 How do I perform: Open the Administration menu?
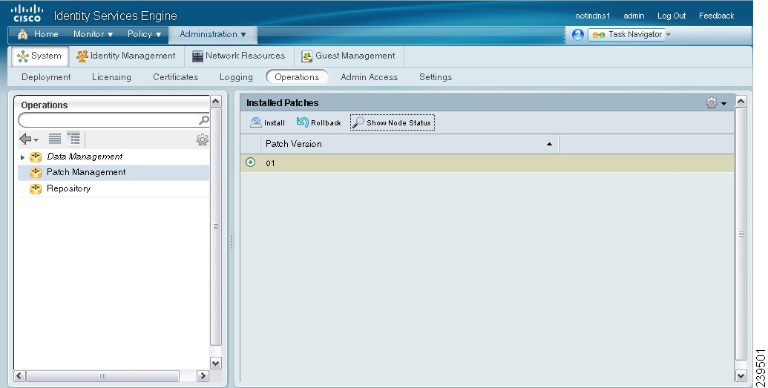[212, 34]
